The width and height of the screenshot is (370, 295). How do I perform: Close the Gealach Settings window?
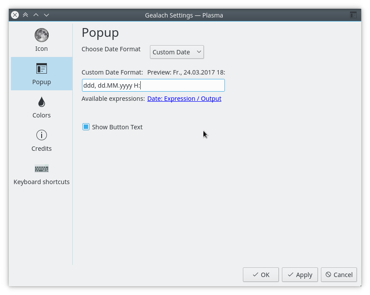pos(15,15)
